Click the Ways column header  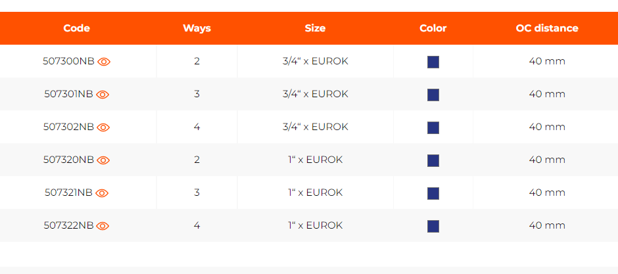[x=197, y=28]
